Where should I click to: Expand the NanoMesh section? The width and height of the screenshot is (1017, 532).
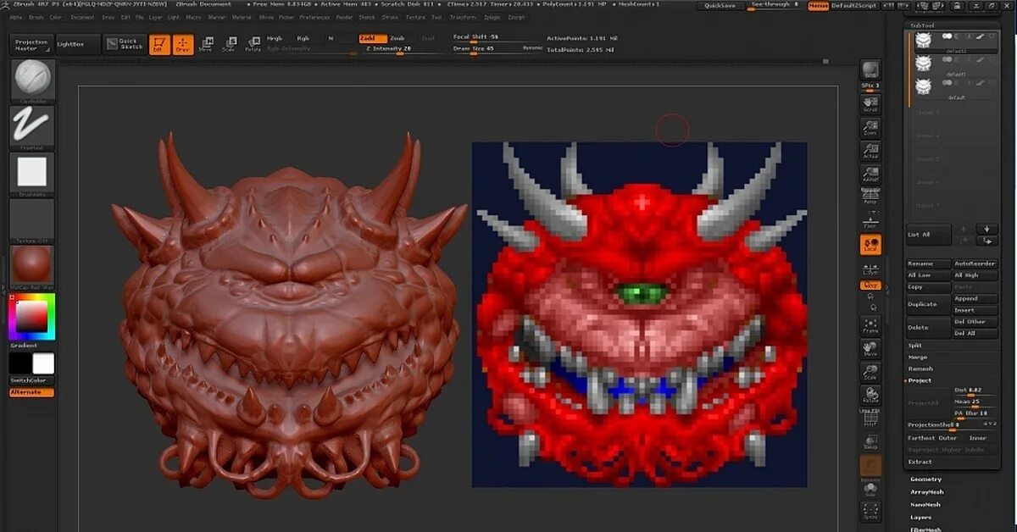pos(925,504)
